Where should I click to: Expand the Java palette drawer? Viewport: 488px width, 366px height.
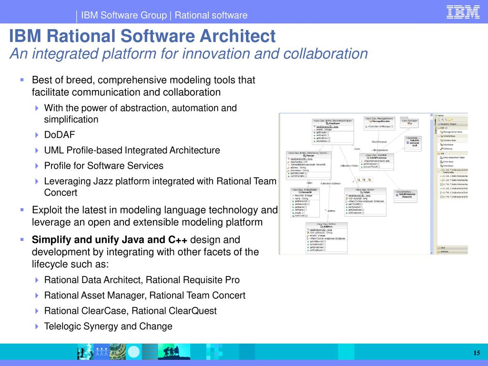click(452, 248)
